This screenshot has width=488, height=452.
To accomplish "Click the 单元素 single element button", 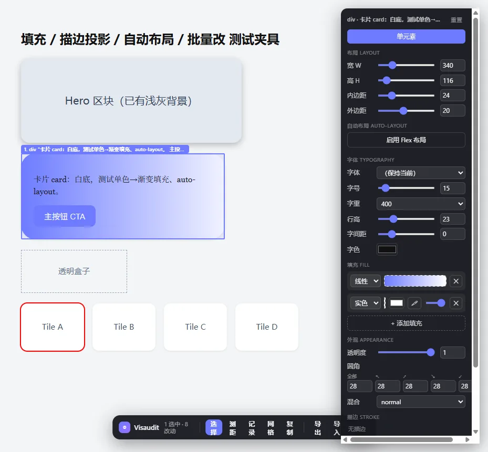I will [x=406, y=36].
